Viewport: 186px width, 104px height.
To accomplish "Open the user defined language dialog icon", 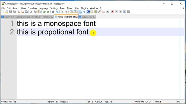I will tap(92, 12).
